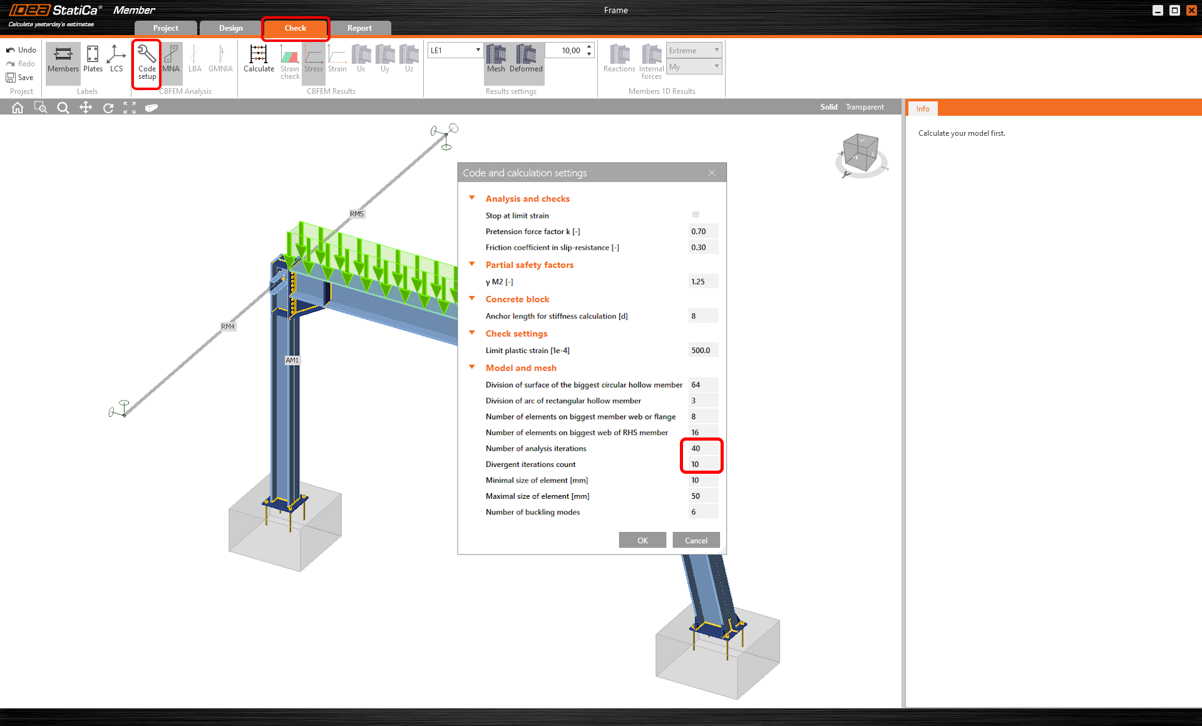Switch view to Transparent mode

tap(865, 107)
